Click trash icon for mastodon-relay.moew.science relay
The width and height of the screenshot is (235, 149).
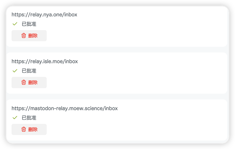click(x=24, y=129)
